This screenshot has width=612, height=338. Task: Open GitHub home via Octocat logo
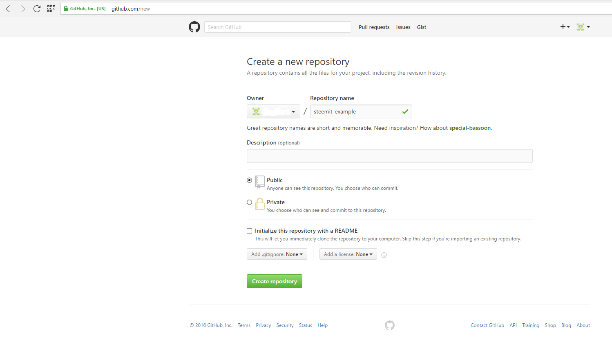coord(194,27)
